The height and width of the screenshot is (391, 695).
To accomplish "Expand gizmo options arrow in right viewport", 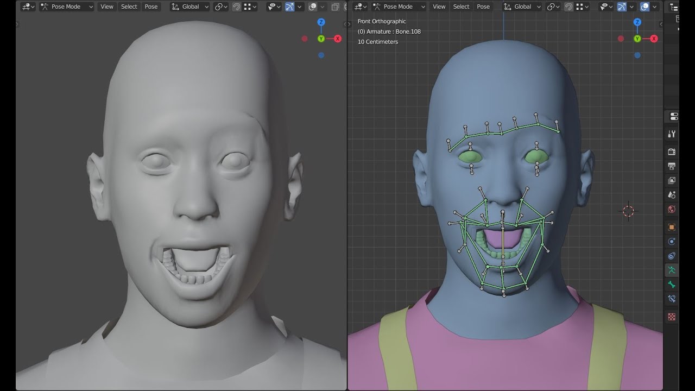I will coord(632,7).
